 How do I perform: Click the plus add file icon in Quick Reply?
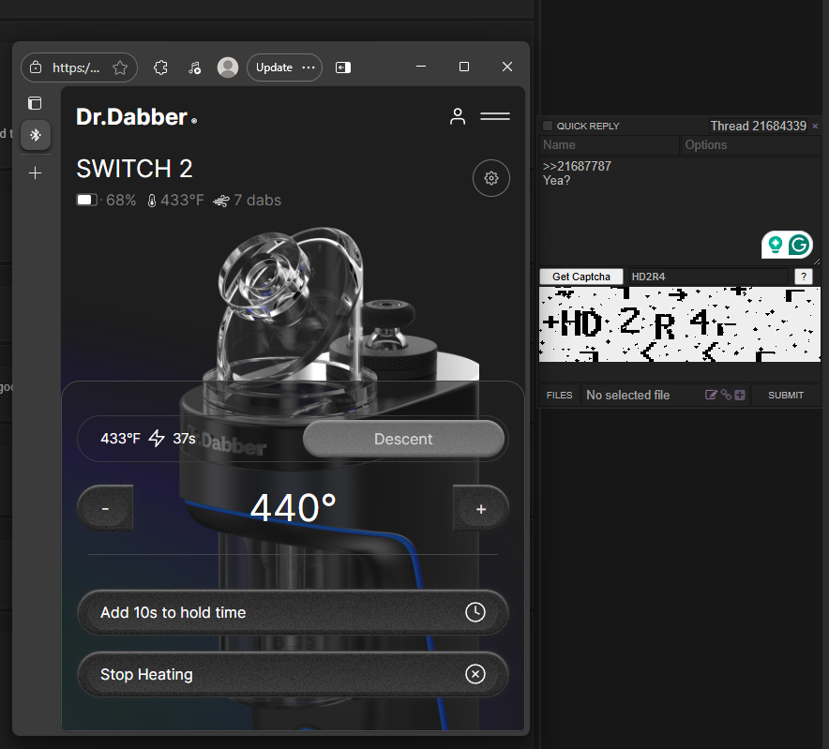(x=740, y=395)
